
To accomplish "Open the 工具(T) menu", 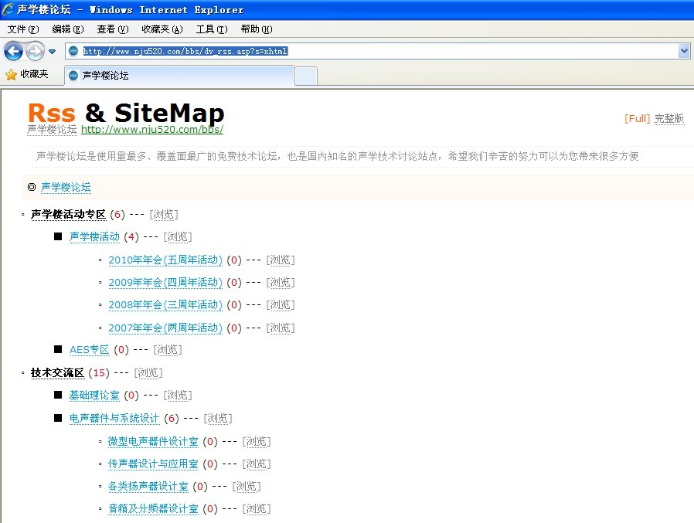I will (211, 29).
